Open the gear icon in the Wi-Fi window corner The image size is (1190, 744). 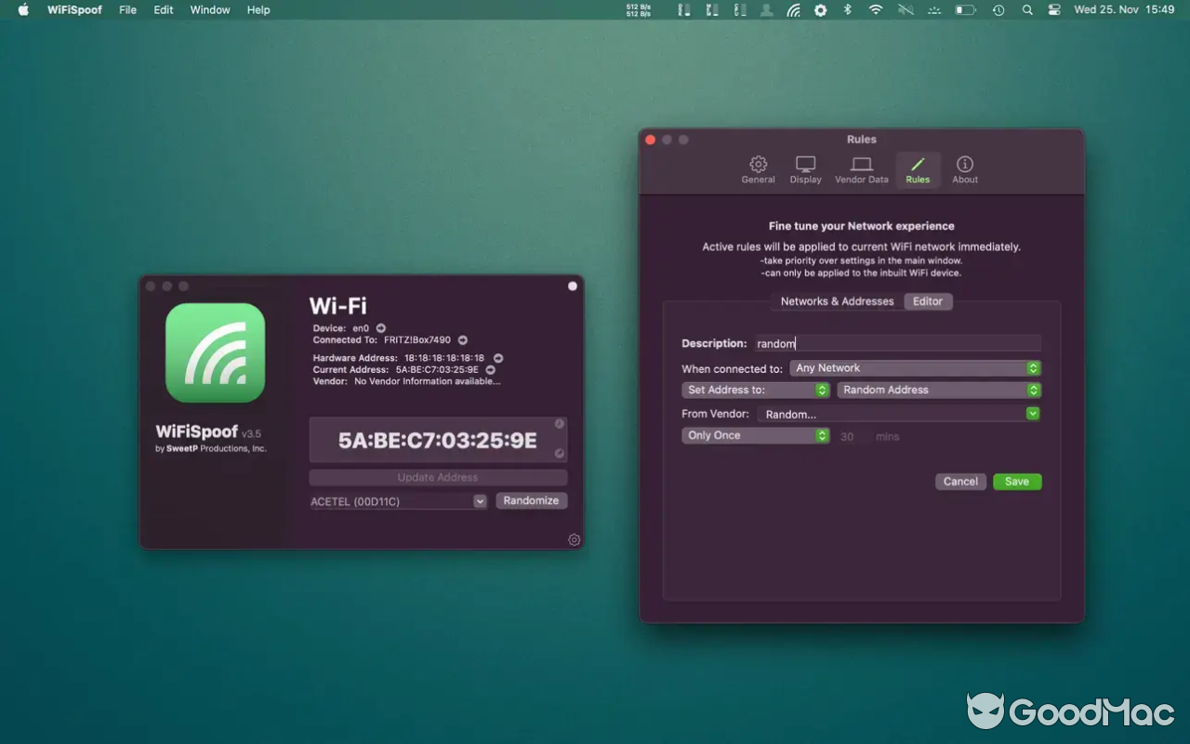[574, 539]
